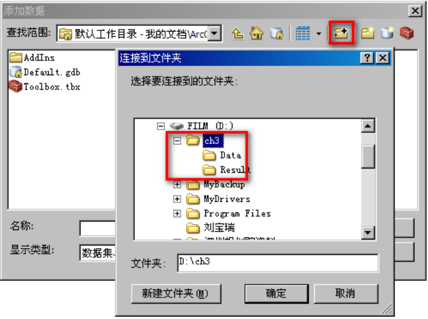
Task: Create new file geodatabase icon
Action: [x=387, y=33]
